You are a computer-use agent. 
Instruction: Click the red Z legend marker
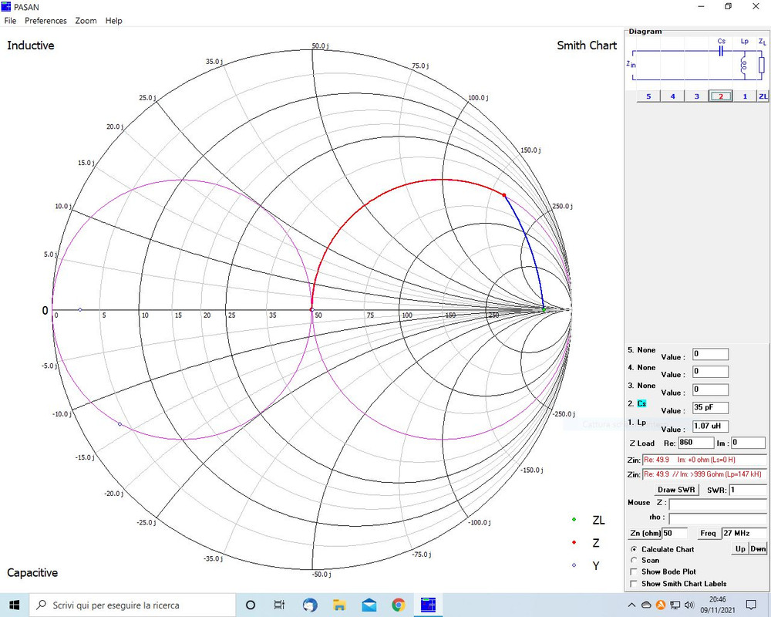pos(574,542)
